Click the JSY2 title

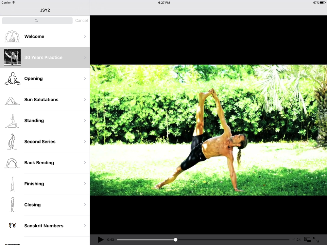(45, 10)
